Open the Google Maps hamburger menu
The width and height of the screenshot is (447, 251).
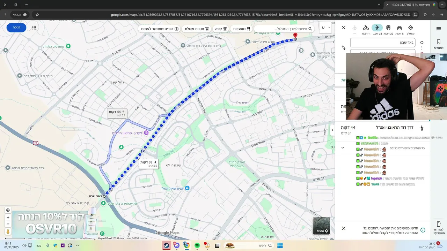pyautogui.click(x=439, y=29)
